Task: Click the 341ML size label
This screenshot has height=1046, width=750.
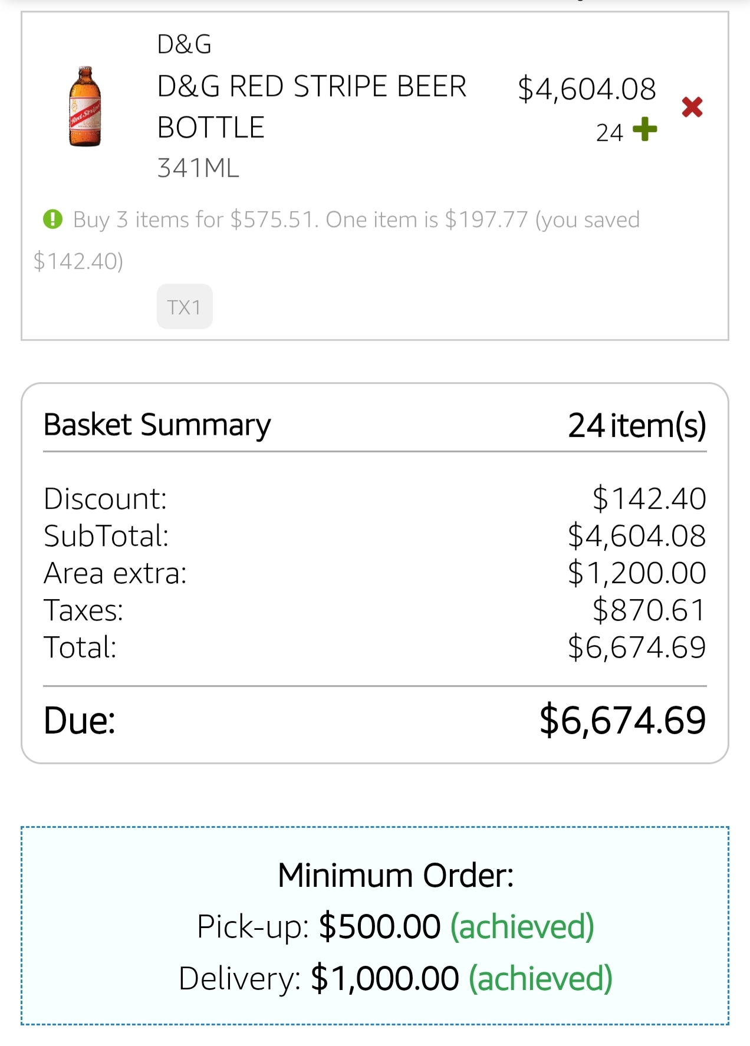Action: 198,168
